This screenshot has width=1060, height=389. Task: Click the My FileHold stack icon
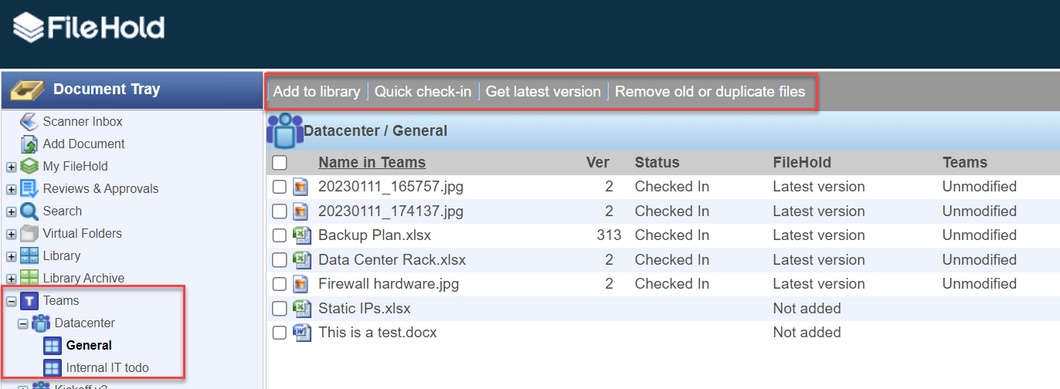pyautogui.click(x=29, y=166)
